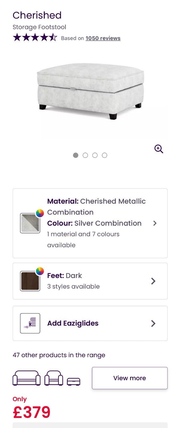178x428 pixels.
Task: Click the footstool icon in the range row
Action: pyautogui.click(x=74, y=381)
